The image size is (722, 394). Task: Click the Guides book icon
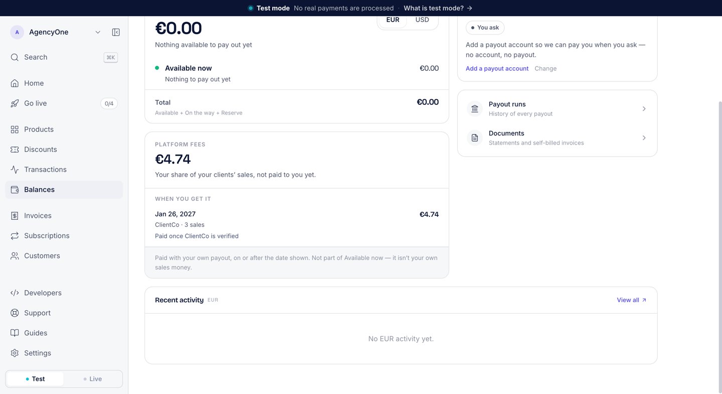[x=15, y=333]
